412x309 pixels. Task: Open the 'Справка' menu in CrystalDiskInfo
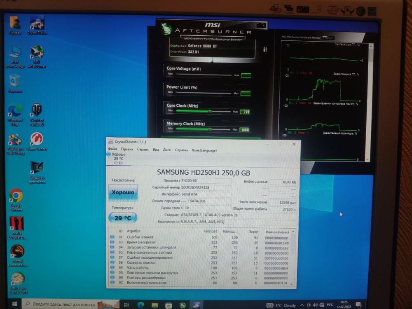tap(181, 150)
